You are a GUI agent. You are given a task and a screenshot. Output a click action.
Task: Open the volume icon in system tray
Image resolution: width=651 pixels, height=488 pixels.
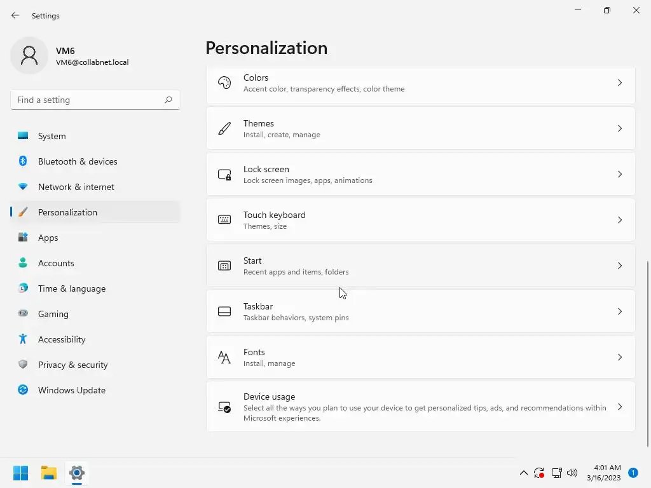(572, 473)
